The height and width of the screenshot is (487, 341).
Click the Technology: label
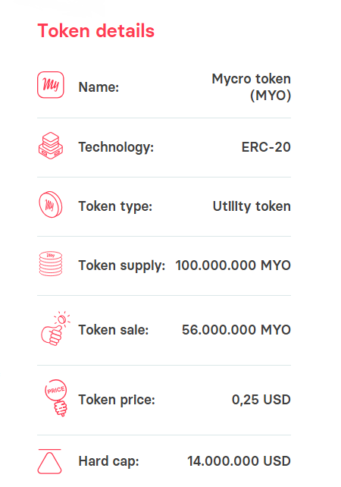click(x=116, y=147)
